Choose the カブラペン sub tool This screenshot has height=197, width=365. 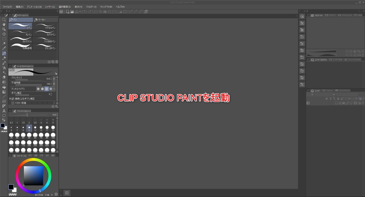44,33
